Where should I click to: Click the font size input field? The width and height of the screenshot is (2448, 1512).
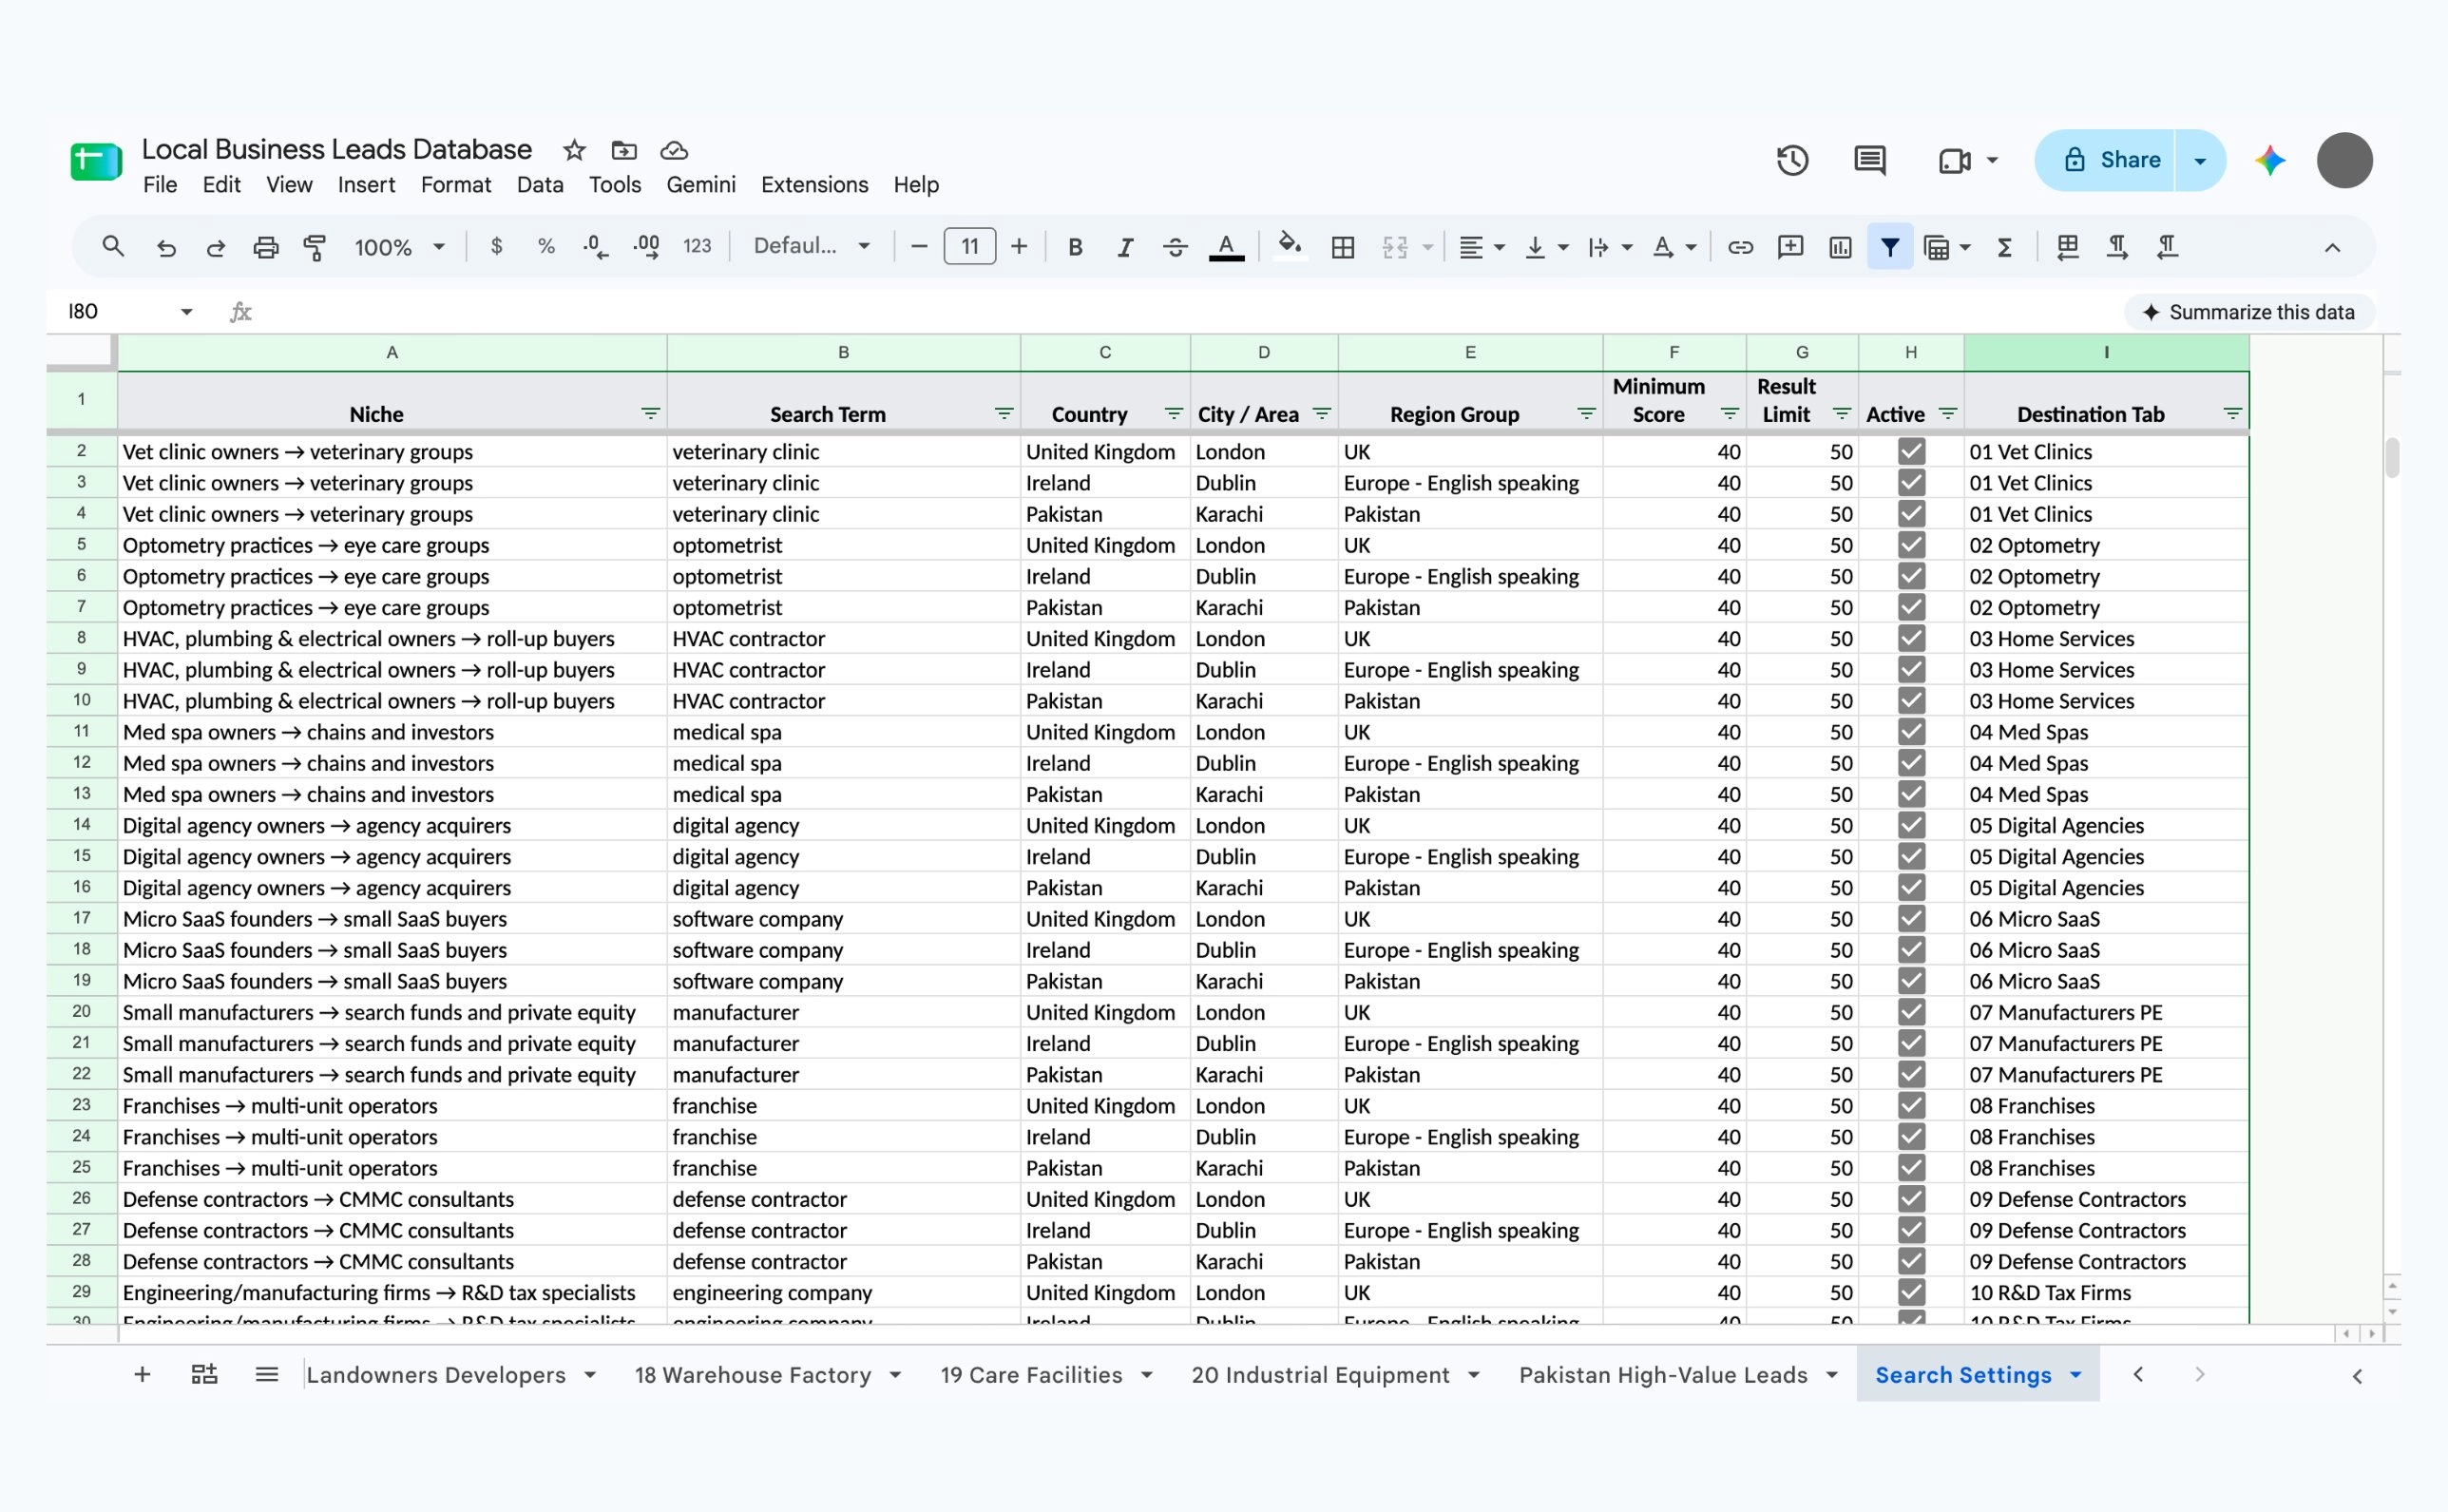tap(969, 247)
